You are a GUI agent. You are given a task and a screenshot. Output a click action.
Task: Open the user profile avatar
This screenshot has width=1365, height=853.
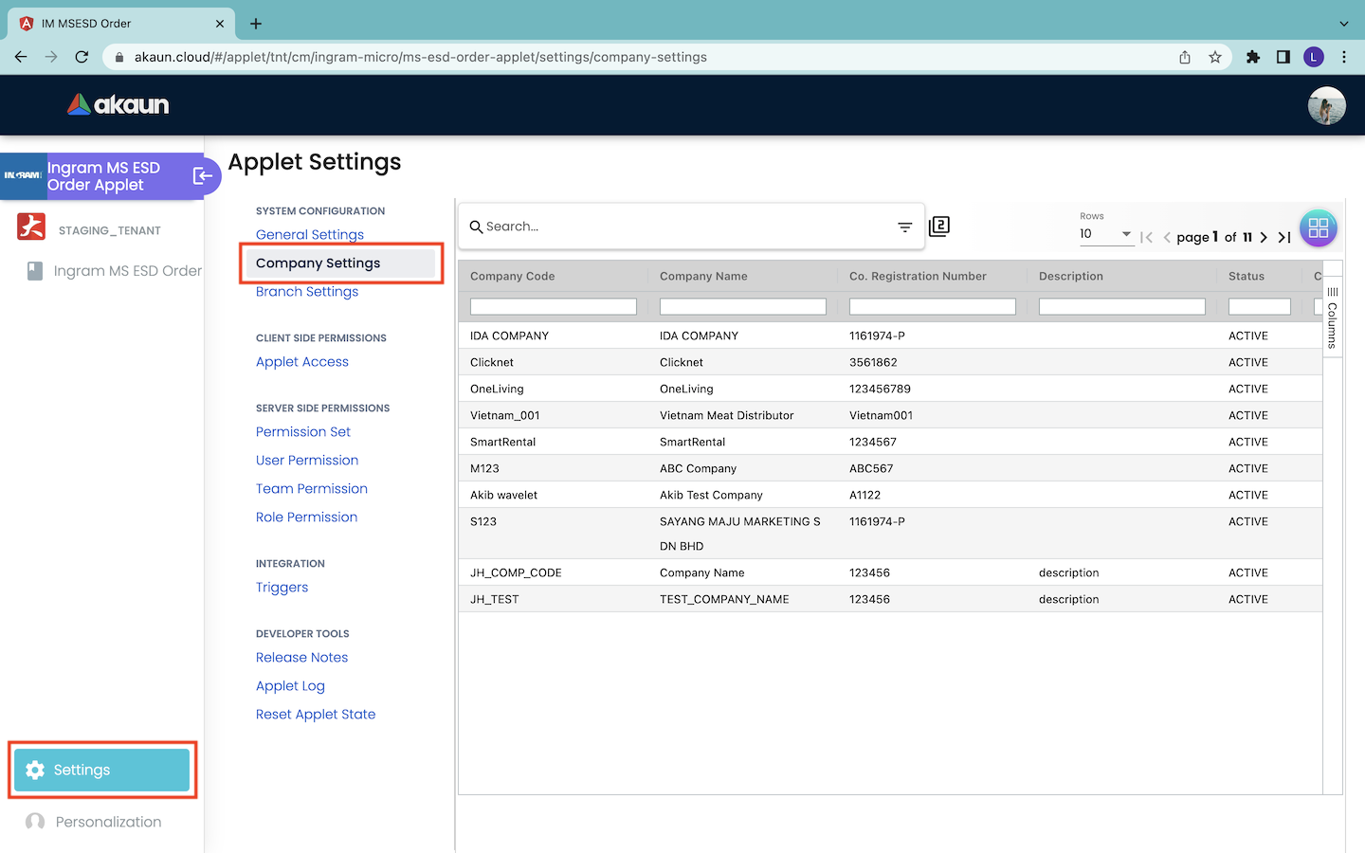click(x=1326, y=105)
